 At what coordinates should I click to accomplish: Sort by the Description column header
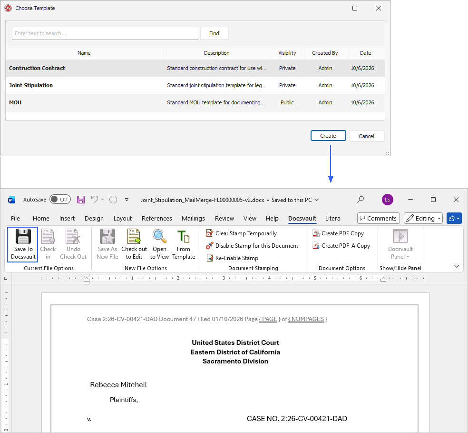click(217, 53)
